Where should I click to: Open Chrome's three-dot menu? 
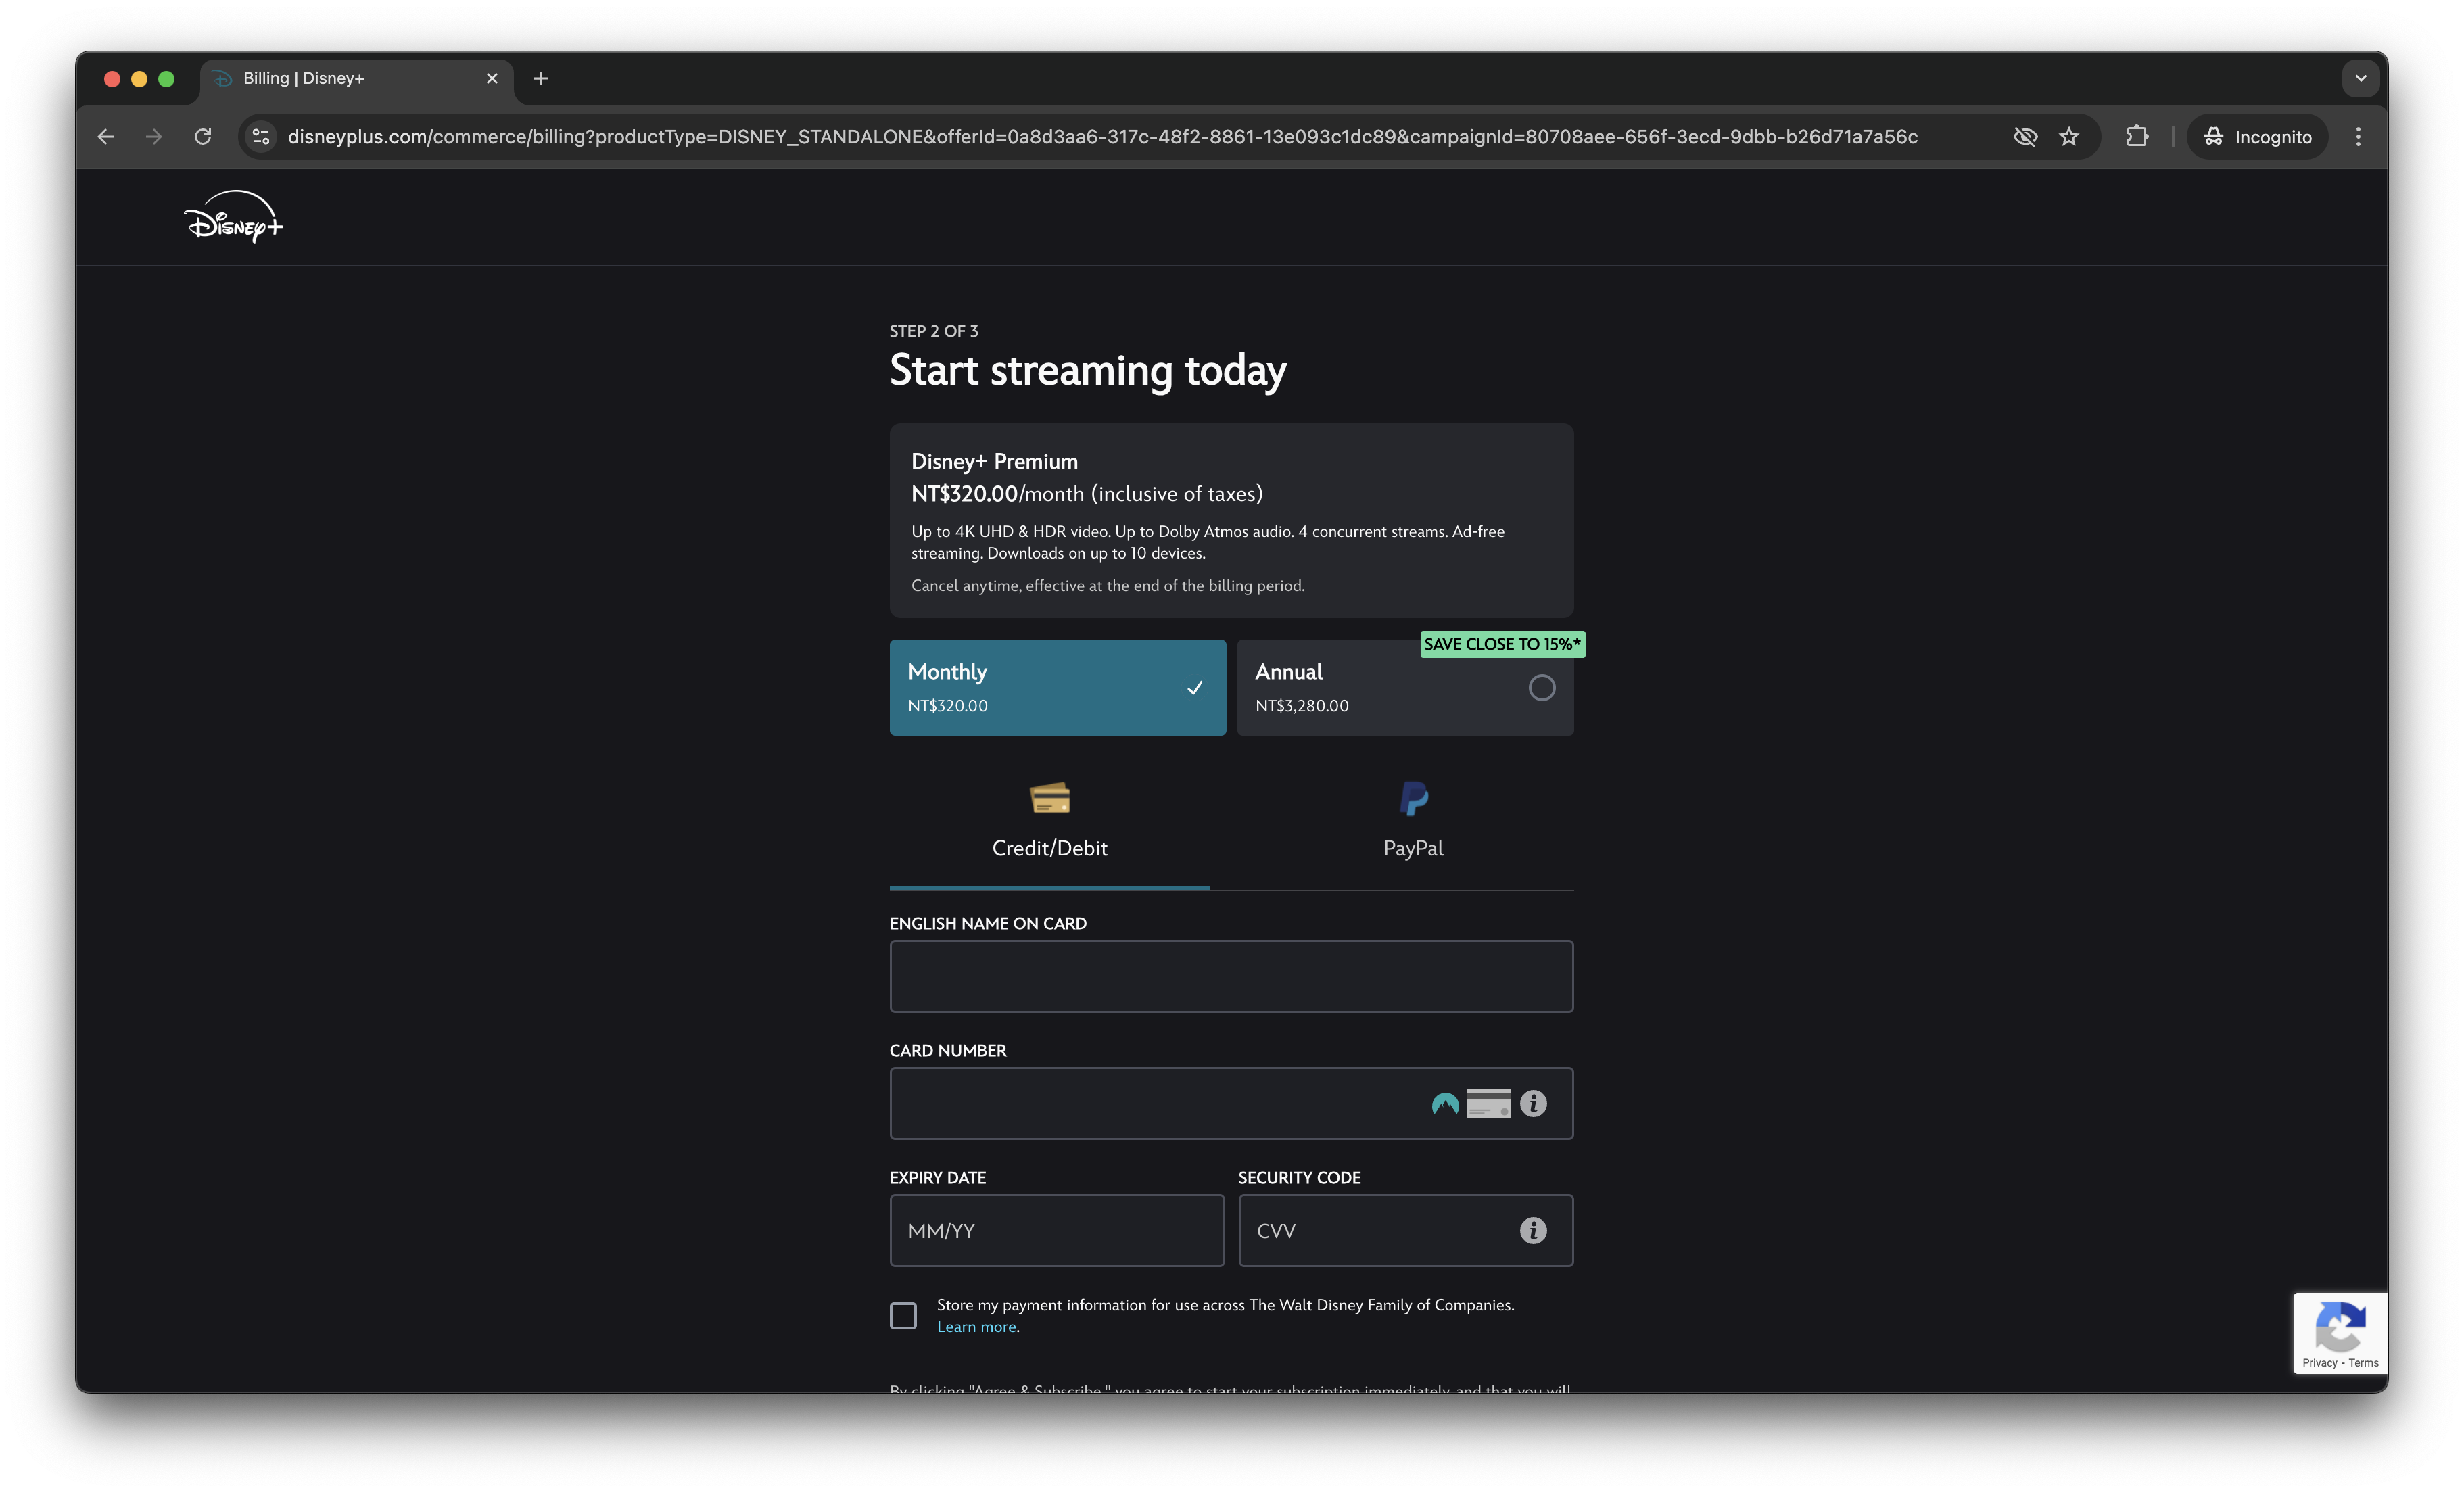click(2358, 137)
